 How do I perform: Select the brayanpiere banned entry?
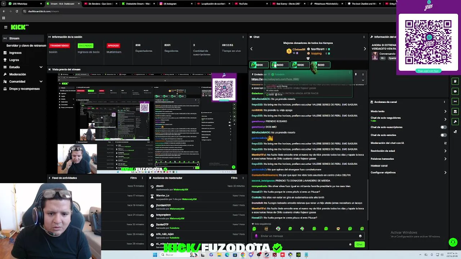pos(197,217)
